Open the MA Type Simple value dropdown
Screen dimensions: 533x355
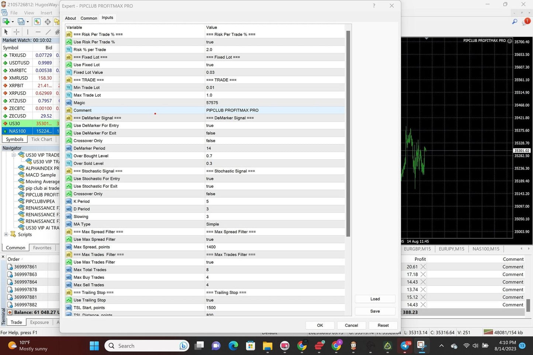pyautogui.click(x=212, y=224)
